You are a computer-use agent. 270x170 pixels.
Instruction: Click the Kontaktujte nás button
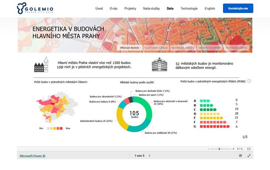pos(238,8)
